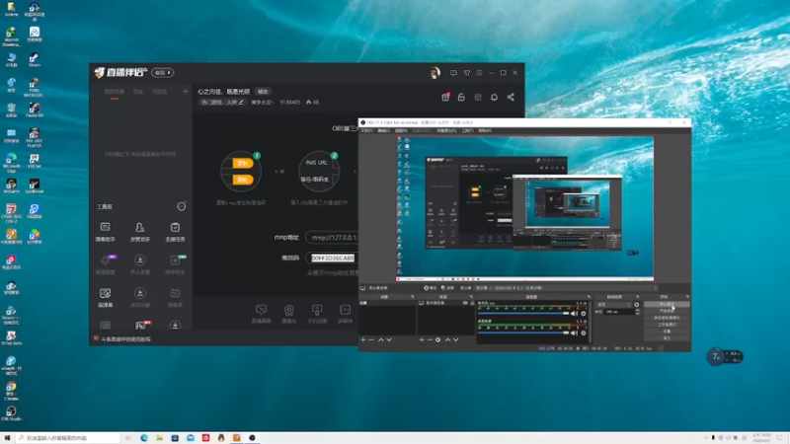Click the top orange copy button in step one

click(242, 163)
